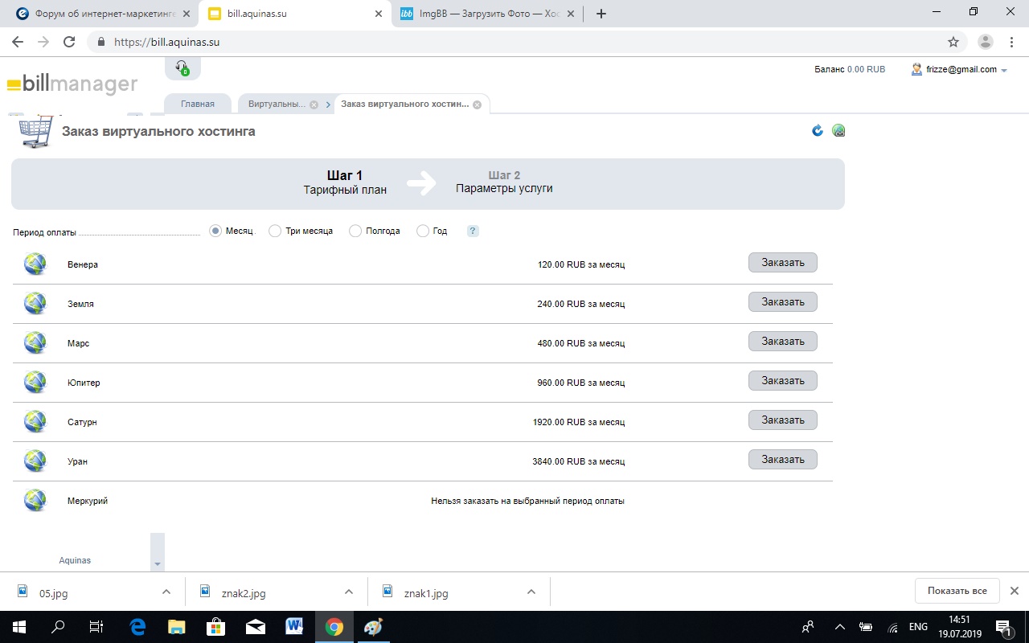Select the Месяц payment period
Viewport: 1029px width, 643px height.
click(215, 231)
